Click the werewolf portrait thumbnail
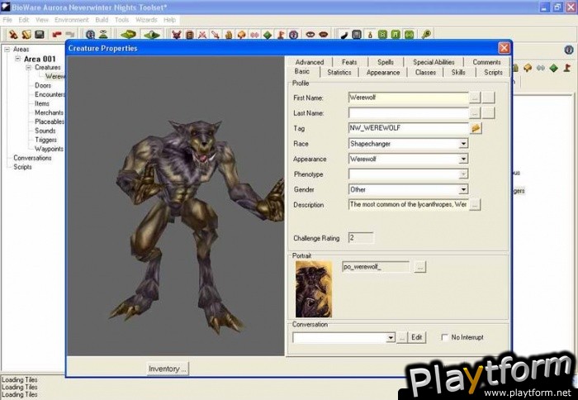Image resolution: width=578 pixels, height=400 pixels. (314, 289)
